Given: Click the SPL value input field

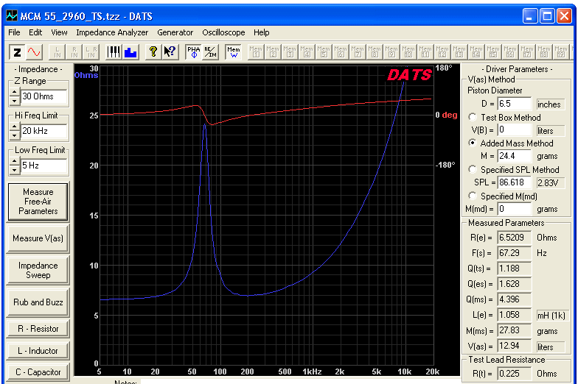Looking at the screenshot, I should click(515, 182).
